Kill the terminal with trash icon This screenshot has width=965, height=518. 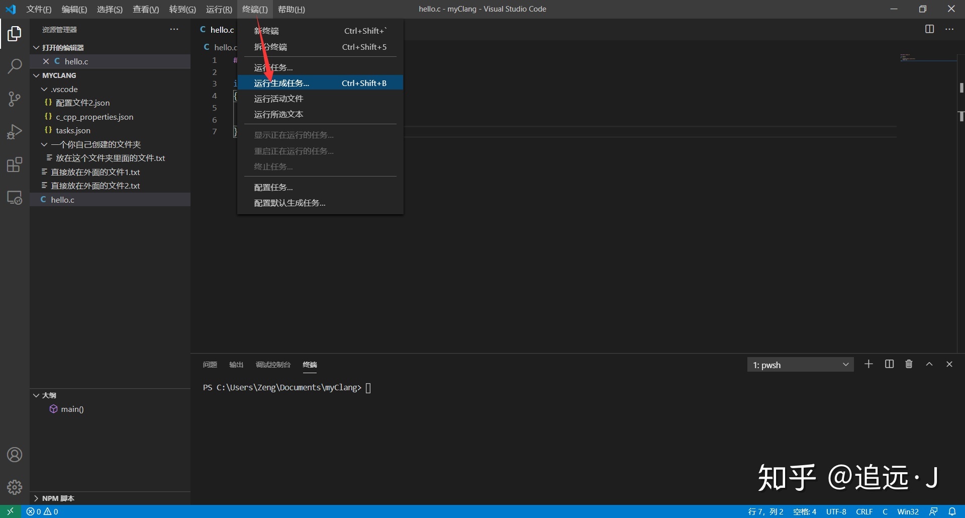[909, 364]
